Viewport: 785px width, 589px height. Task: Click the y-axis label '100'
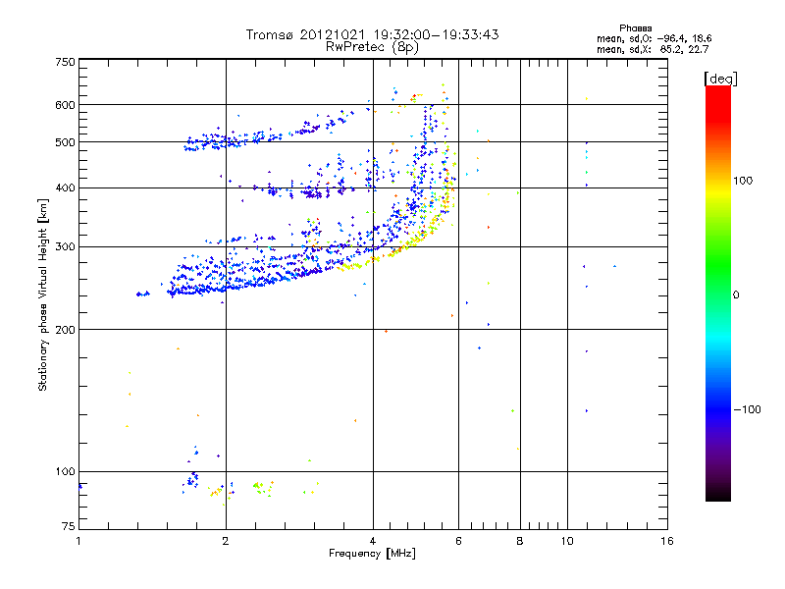point(65,472)
